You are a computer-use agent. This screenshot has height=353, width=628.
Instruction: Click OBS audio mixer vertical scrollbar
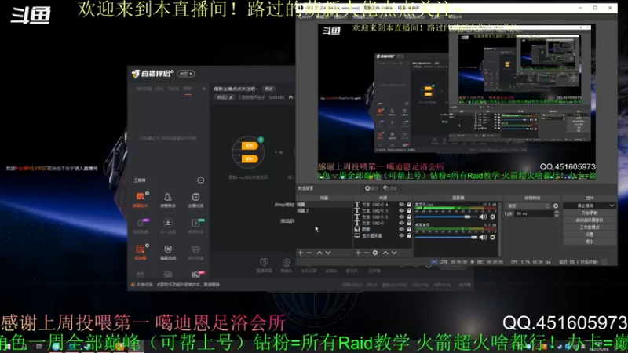click(499, 229)
